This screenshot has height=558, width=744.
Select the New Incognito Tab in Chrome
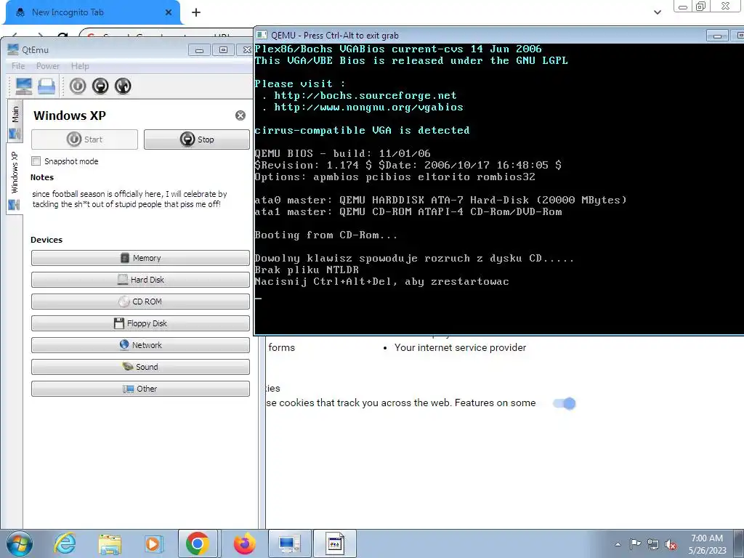tap(92, 12)
